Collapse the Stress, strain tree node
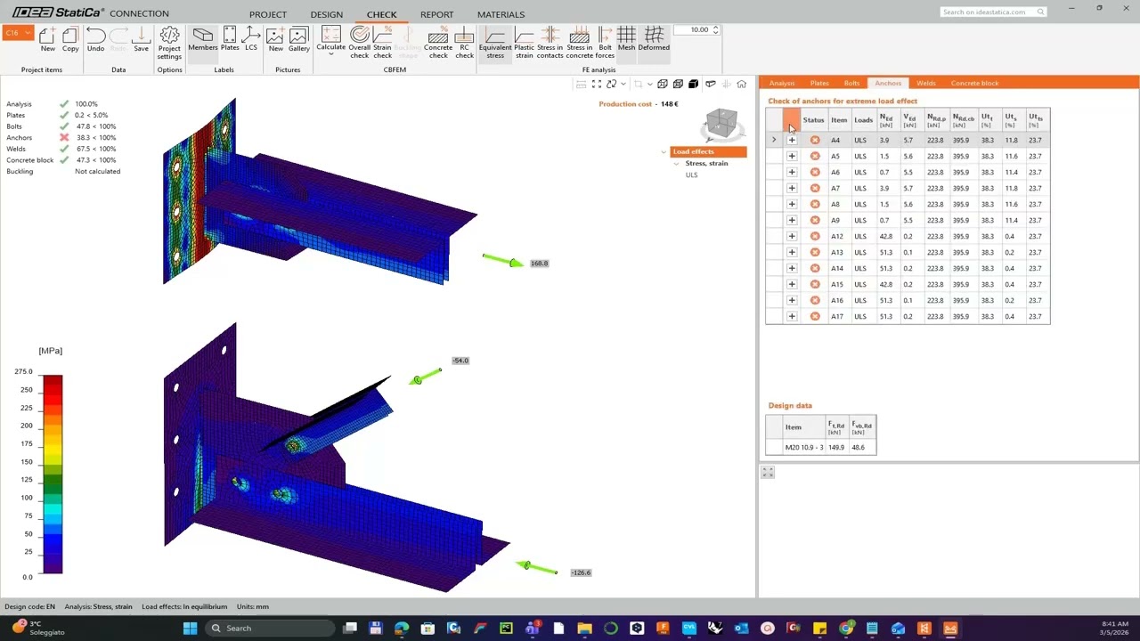Screen dimensions: 1140x641 coord(676,164)
